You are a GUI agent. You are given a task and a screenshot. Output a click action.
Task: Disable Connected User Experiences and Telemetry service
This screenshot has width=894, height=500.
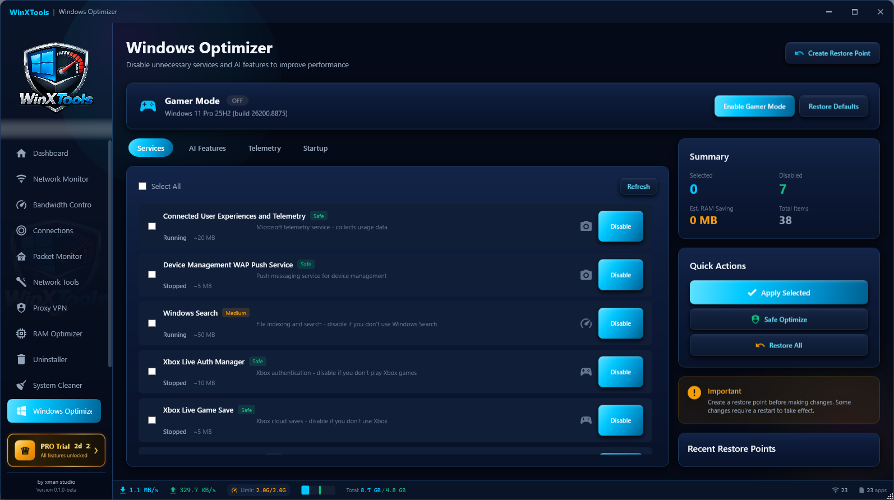tap(620, 226)
